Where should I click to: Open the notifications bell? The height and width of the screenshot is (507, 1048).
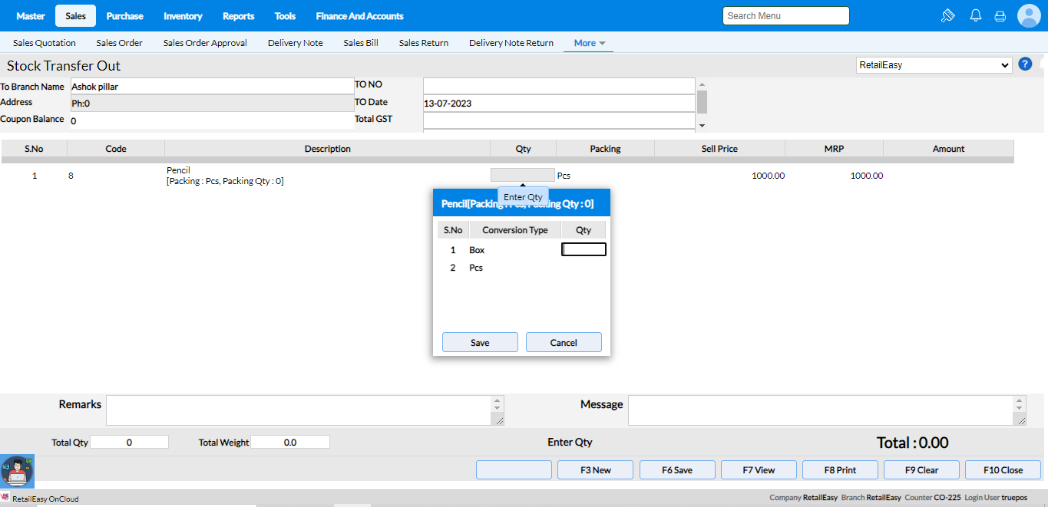(976, 15)
